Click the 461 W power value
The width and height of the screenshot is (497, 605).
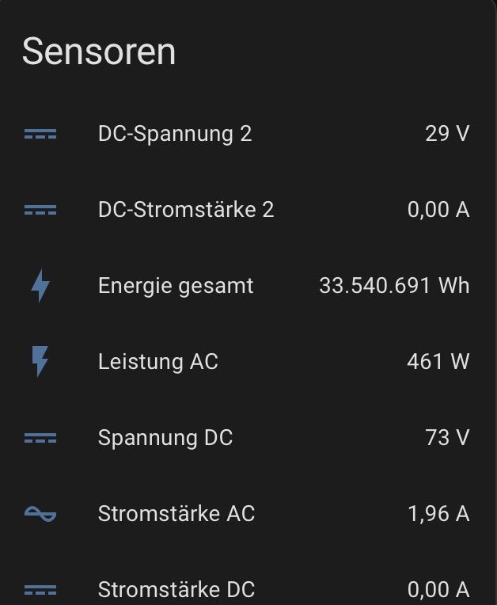438,362
